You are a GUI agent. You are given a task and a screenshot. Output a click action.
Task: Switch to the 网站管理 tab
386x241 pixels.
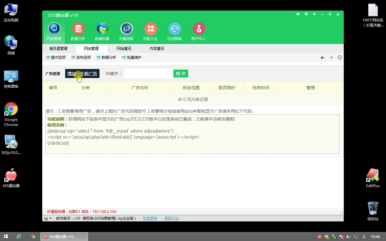click(x=91, y=49)
